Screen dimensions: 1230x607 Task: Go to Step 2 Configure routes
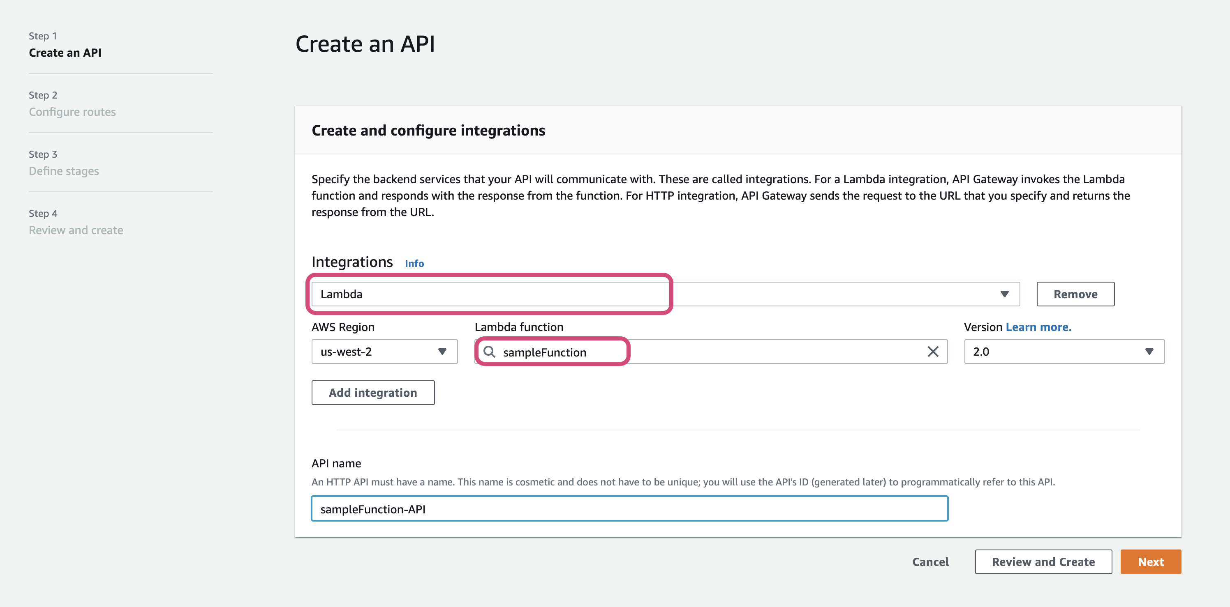point(72,112)
